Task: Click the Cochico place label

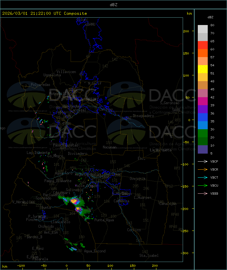Action: [x=134, y=230]
